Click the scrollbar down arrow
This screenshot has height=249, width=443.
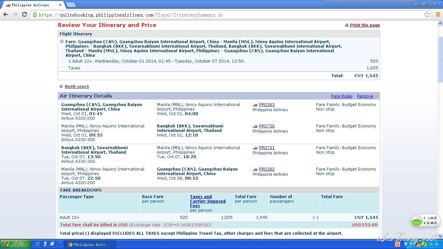[440, 237]
